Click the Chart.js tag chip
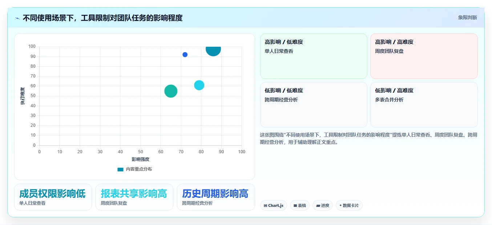Screen dimensions: 492x225 274,205
